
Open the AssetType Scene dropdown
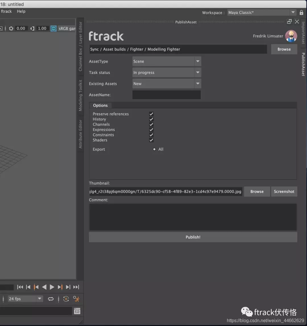pyautogui.click(x=167, y=61)
